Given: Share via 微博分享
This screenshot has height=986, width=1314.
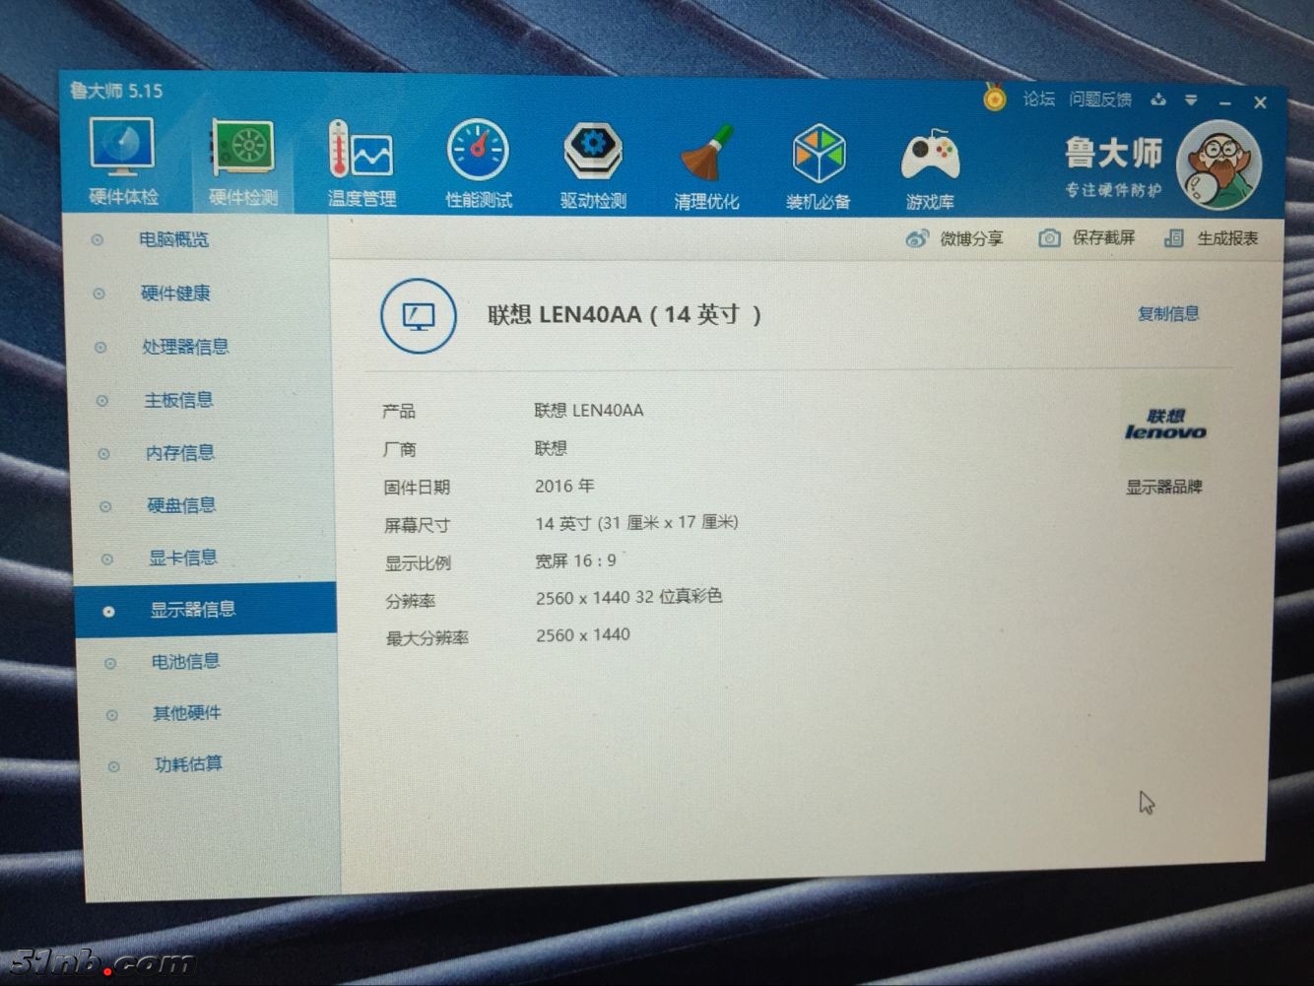Looking at the screenshot, I should [x=954, y=238].
